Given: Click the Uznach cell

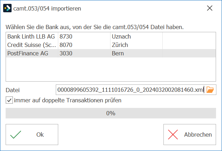Looking at the screenshot, I should tap(136, 36).
